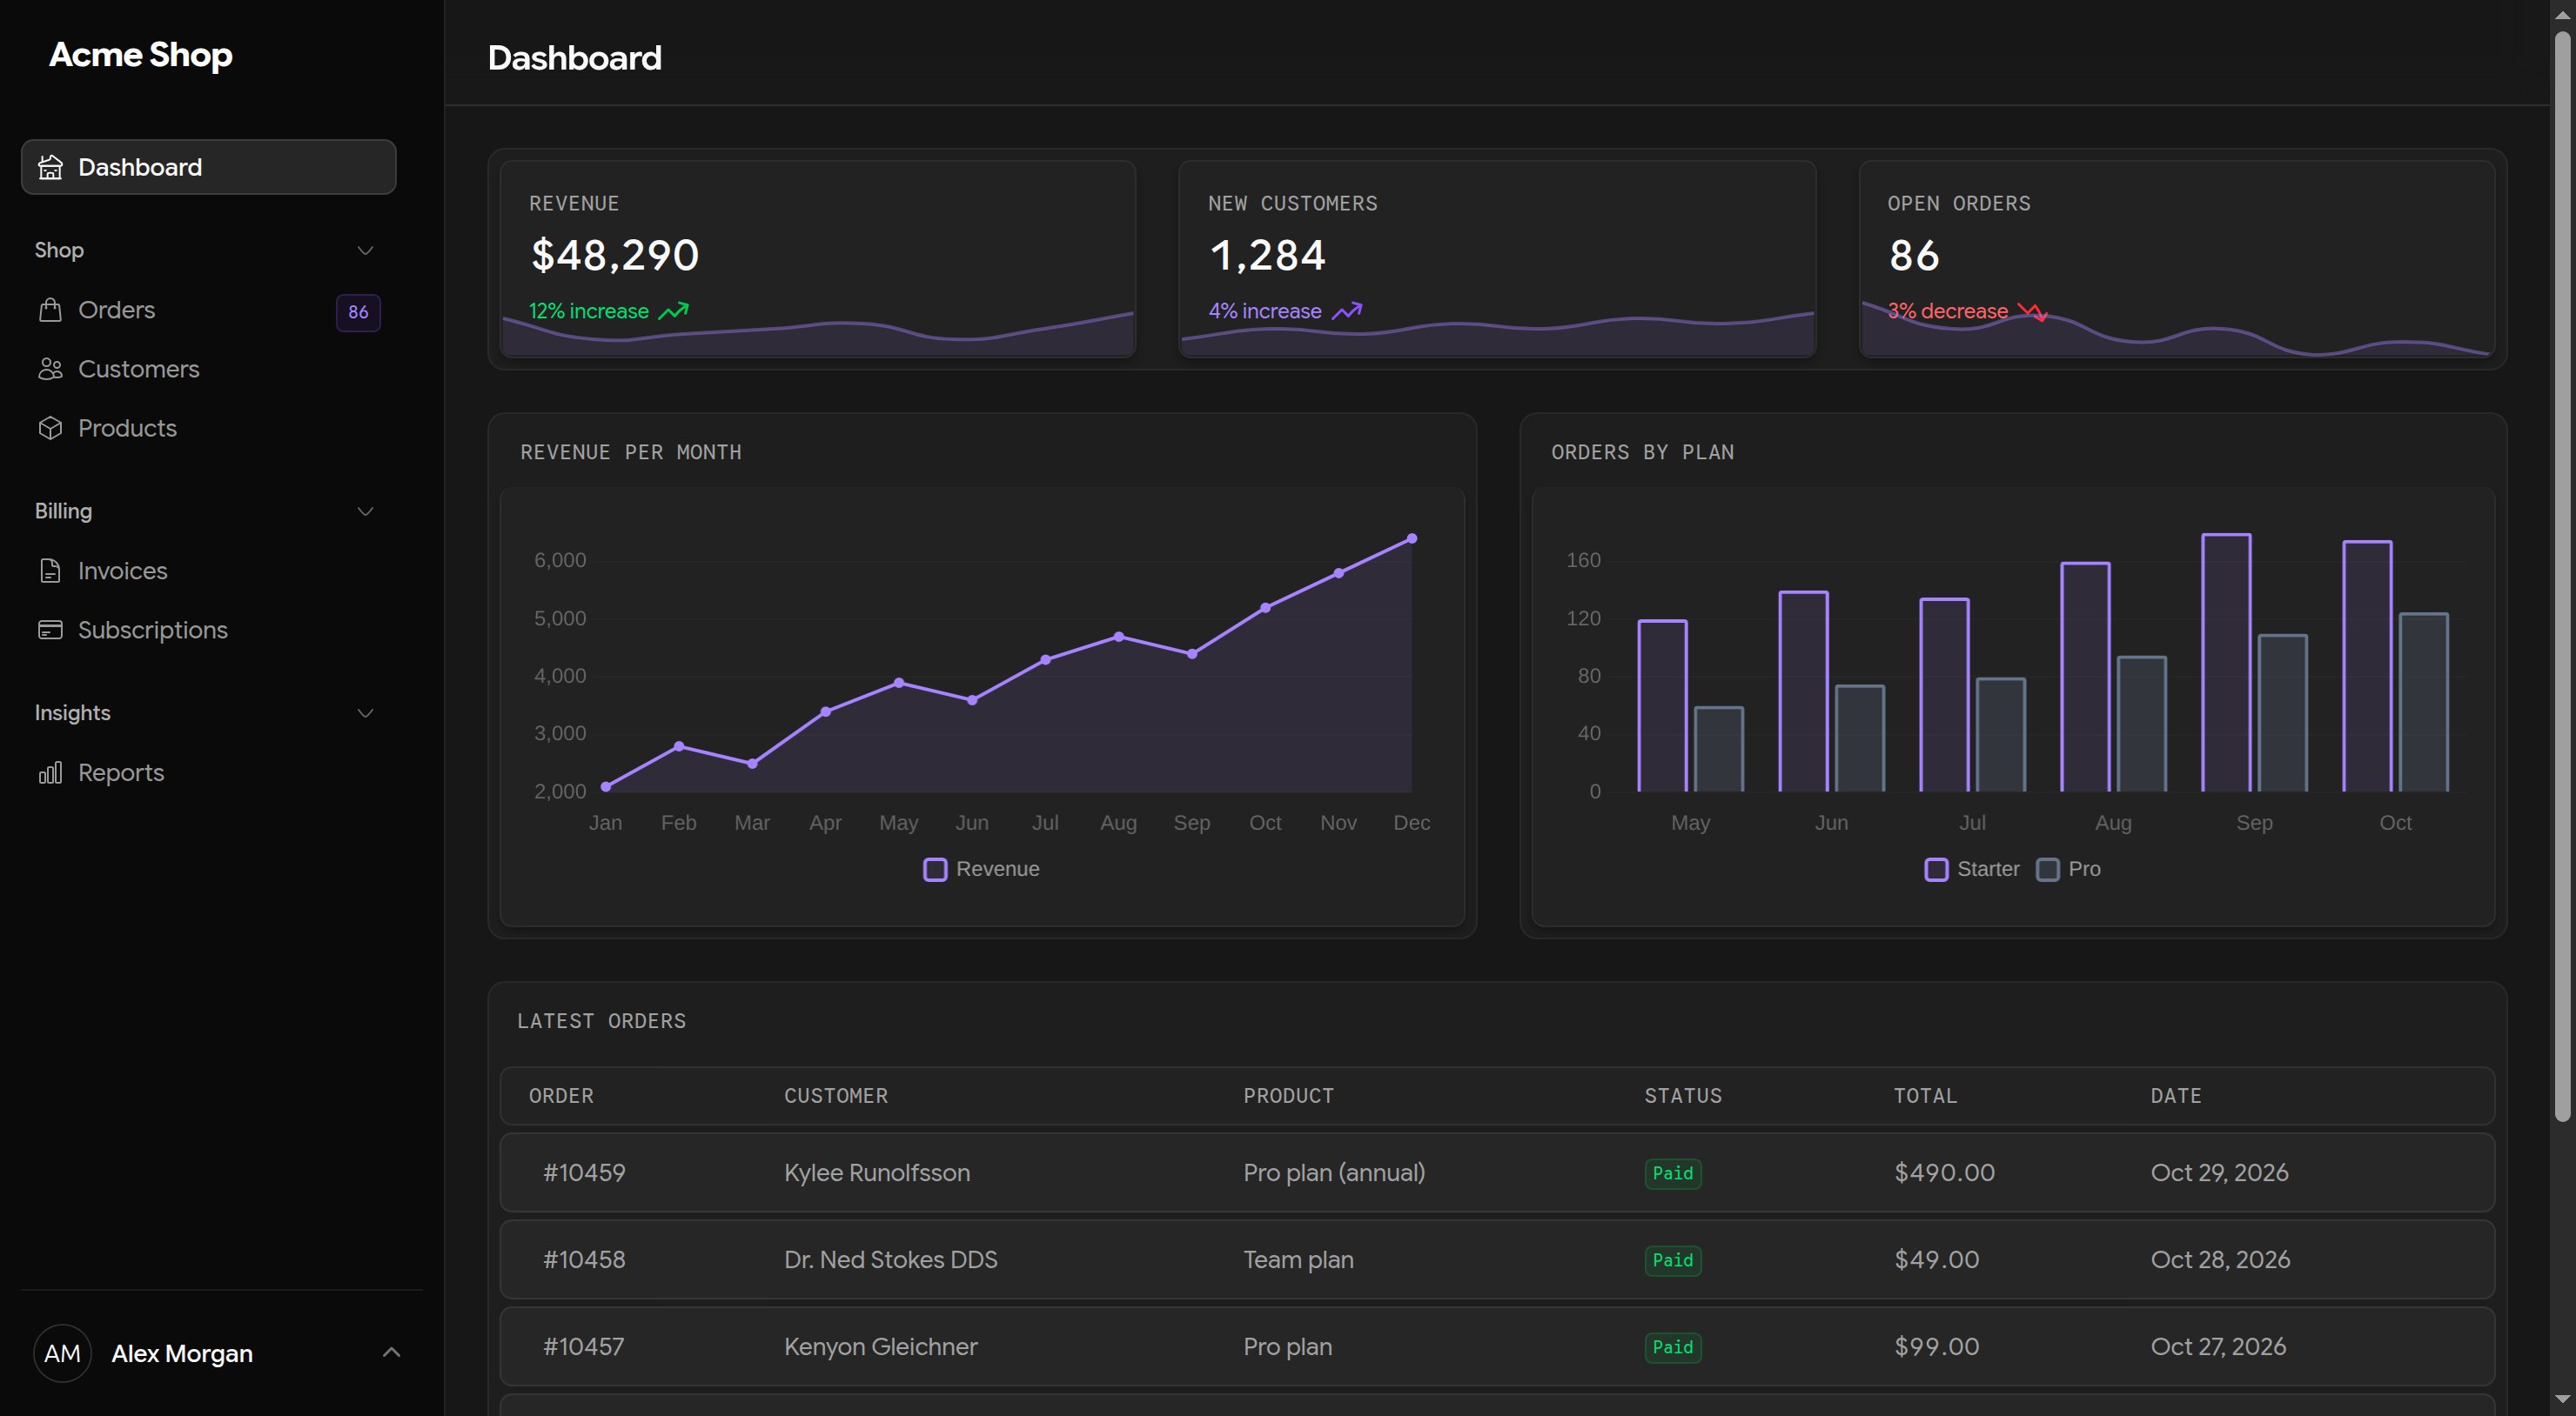The height and width of the screenshot is (1416, 2576).
Task: Collapse the Insights section chevron
Action: pos(365,712)
